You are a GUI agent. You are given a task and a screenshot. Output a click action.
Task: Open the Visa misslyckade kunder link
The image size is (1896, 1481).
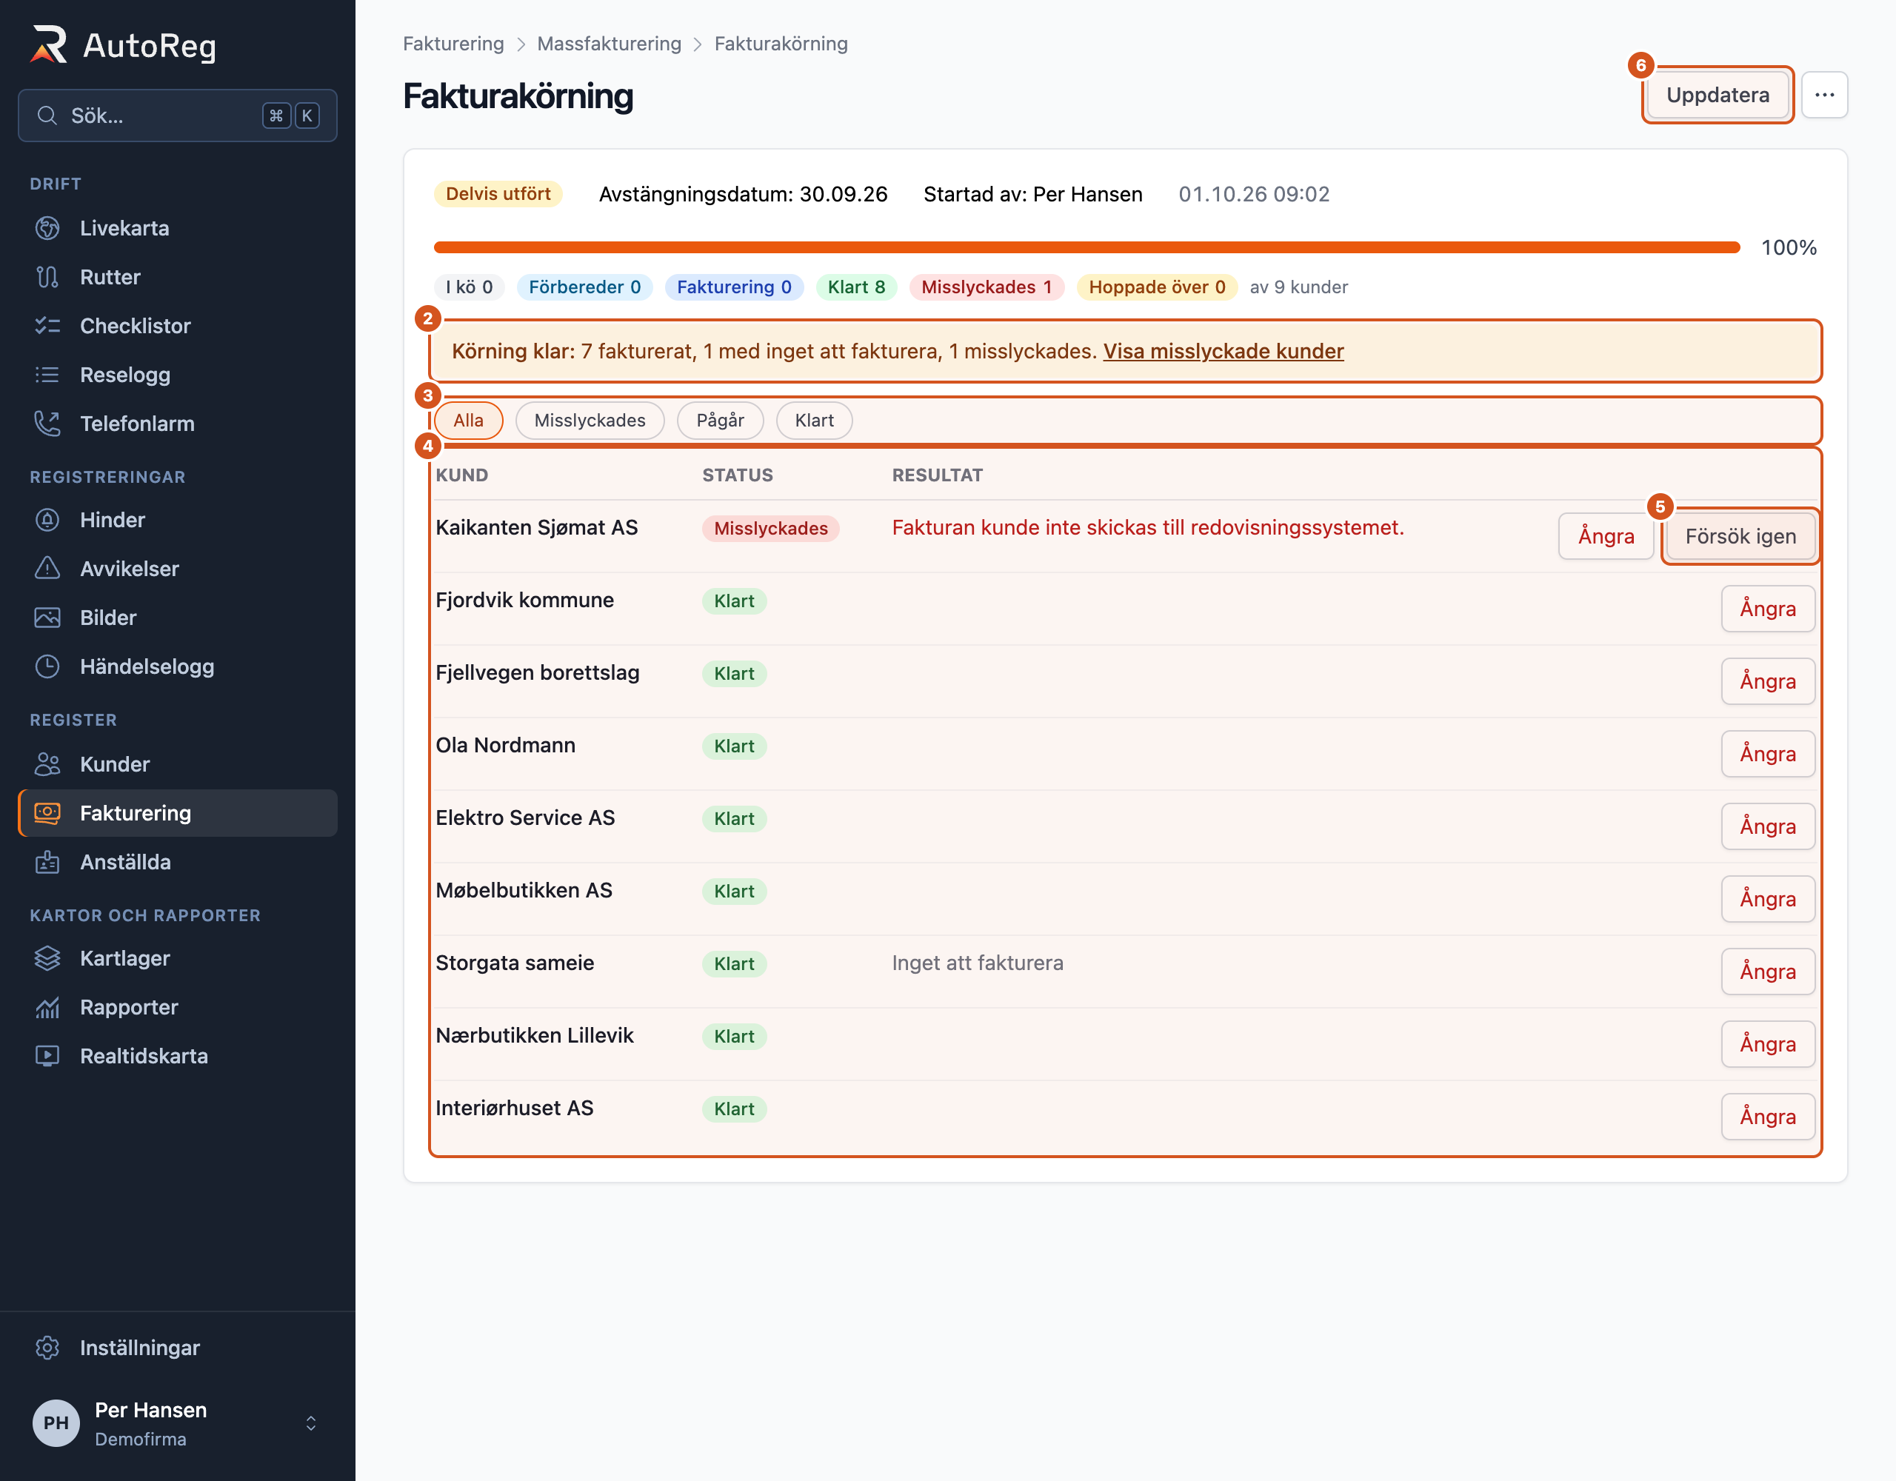tap(1222, 351)
